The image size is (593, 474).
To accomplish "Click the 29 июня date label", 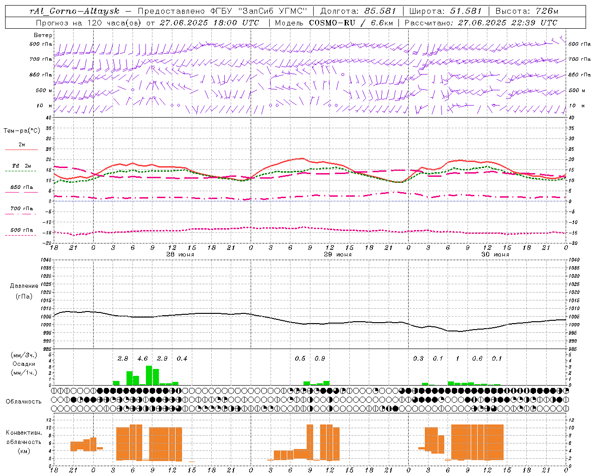I will [337, 255].
